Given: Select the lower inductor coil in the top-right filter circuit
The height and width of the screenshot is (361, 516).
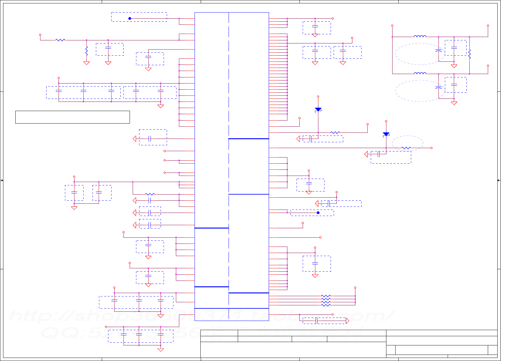Looking at the screenshot, I should 420,73.
